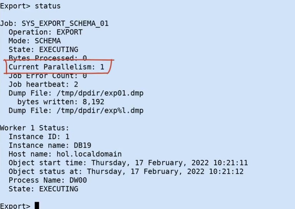The image size is (295, 209).
Task: Click the job 'State: EXECUTING' line under Mode
Action: [x=43, y=50]
